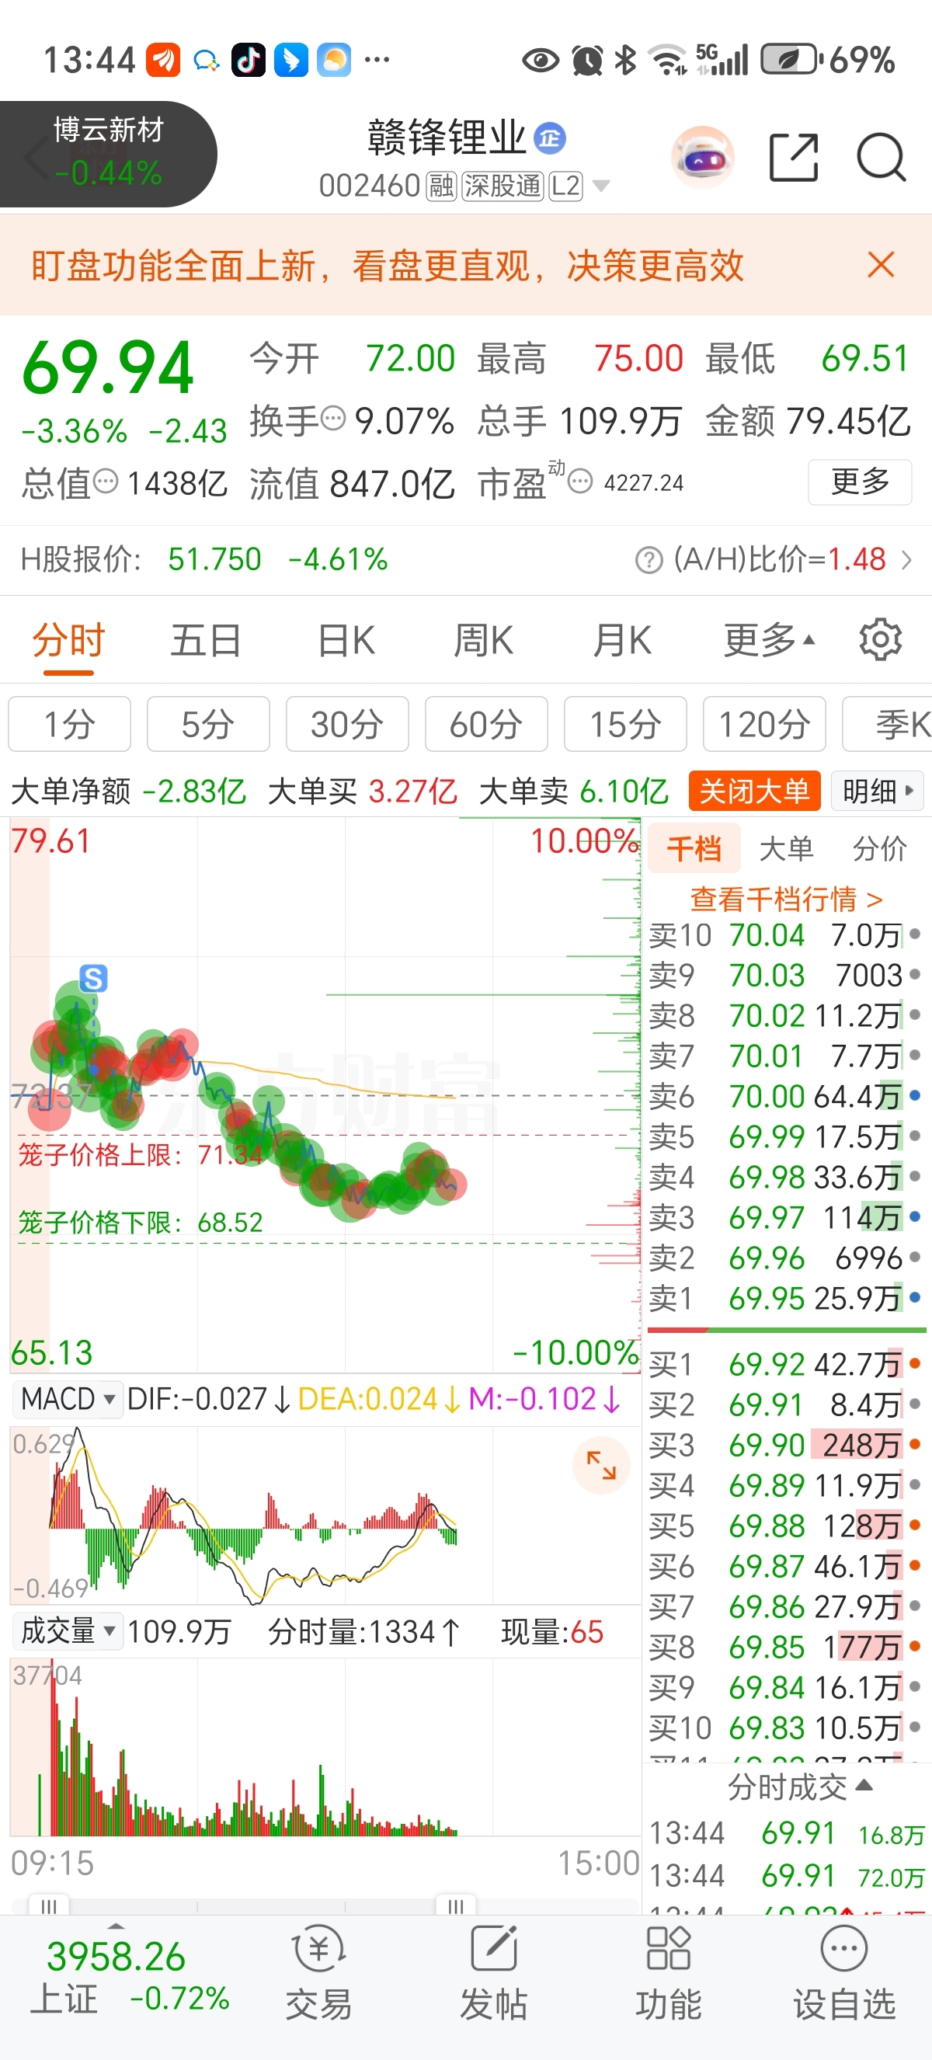Tap the H股报价 51.750 value
Screen dimensions: 932x2060
[x=214, y=560]
